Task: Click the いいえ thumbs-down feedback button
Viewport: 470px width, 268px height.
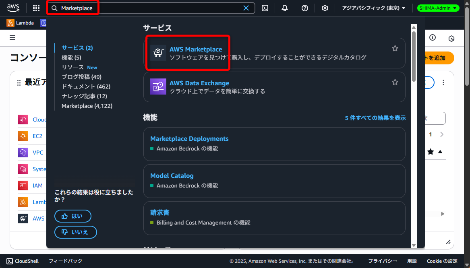Action: (x=76, y=232)
